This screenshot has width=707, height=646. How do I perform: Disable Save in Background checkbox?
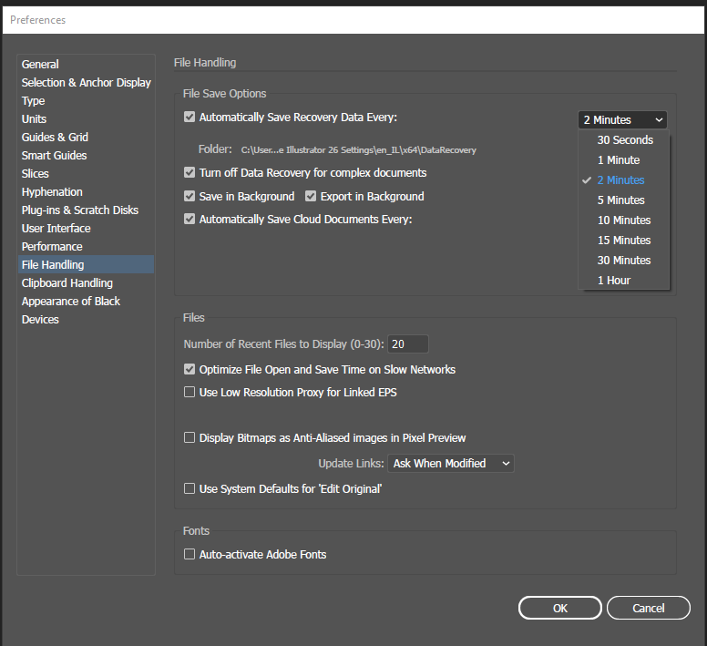[190, 196]
